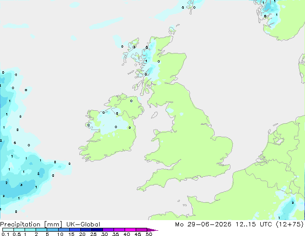The image size is (305, 236).
Task: Select legend swatch between 5 and 10
Action: [x=52, y=230]
